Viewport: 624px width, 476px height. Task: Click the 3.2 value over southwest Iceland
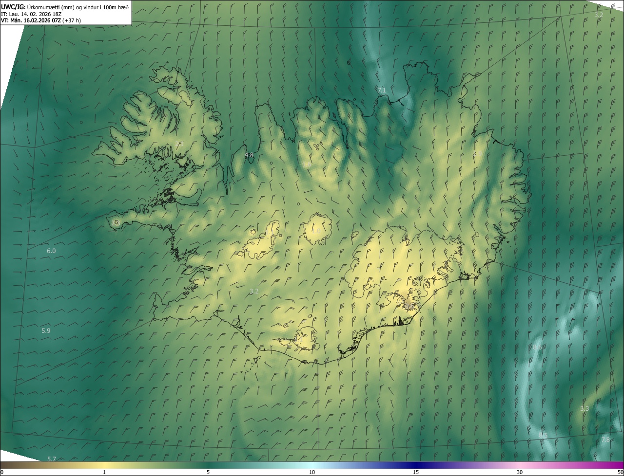tap(254, 292)
